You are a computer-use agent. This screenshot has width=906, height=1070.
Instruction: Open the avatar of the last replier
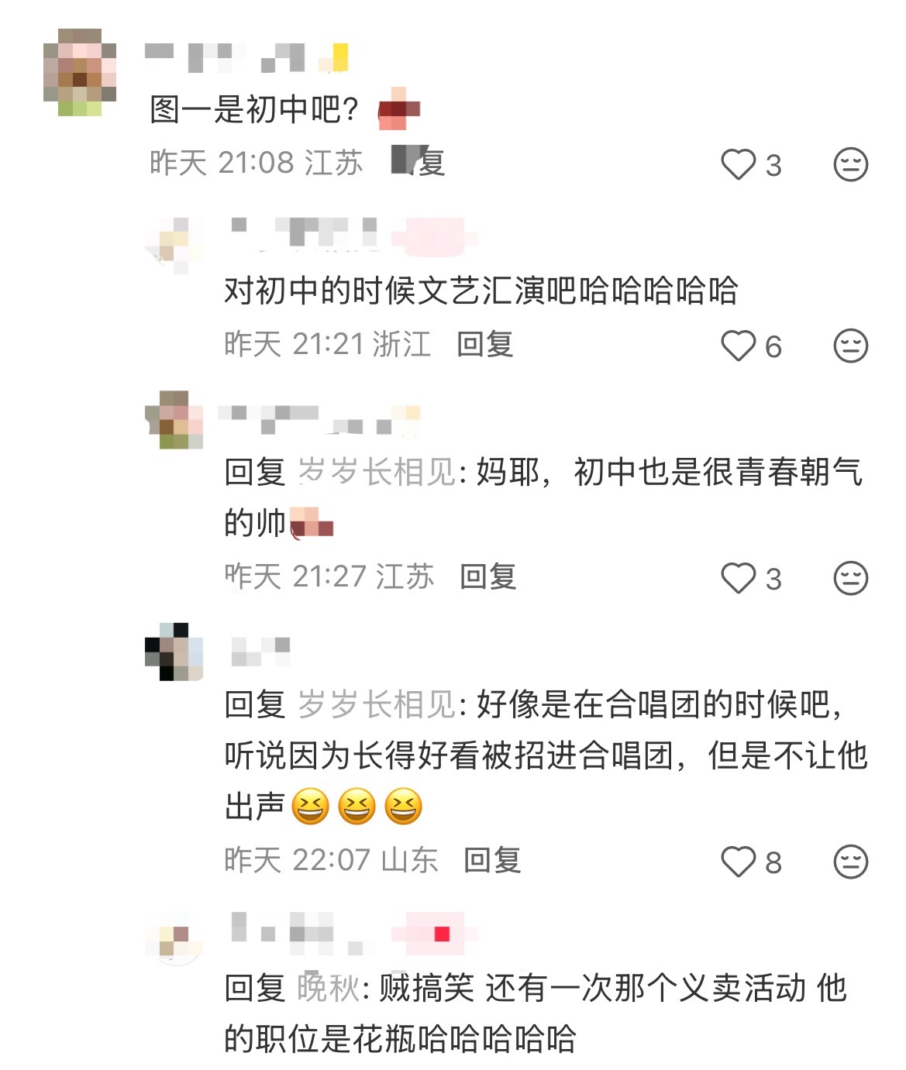[x=174, y=939]
